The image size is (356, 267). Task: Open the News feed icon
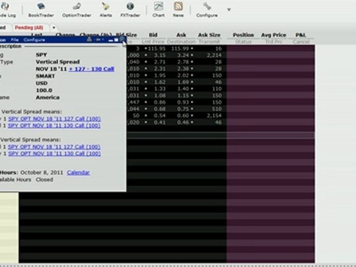[x=178, y=10]
